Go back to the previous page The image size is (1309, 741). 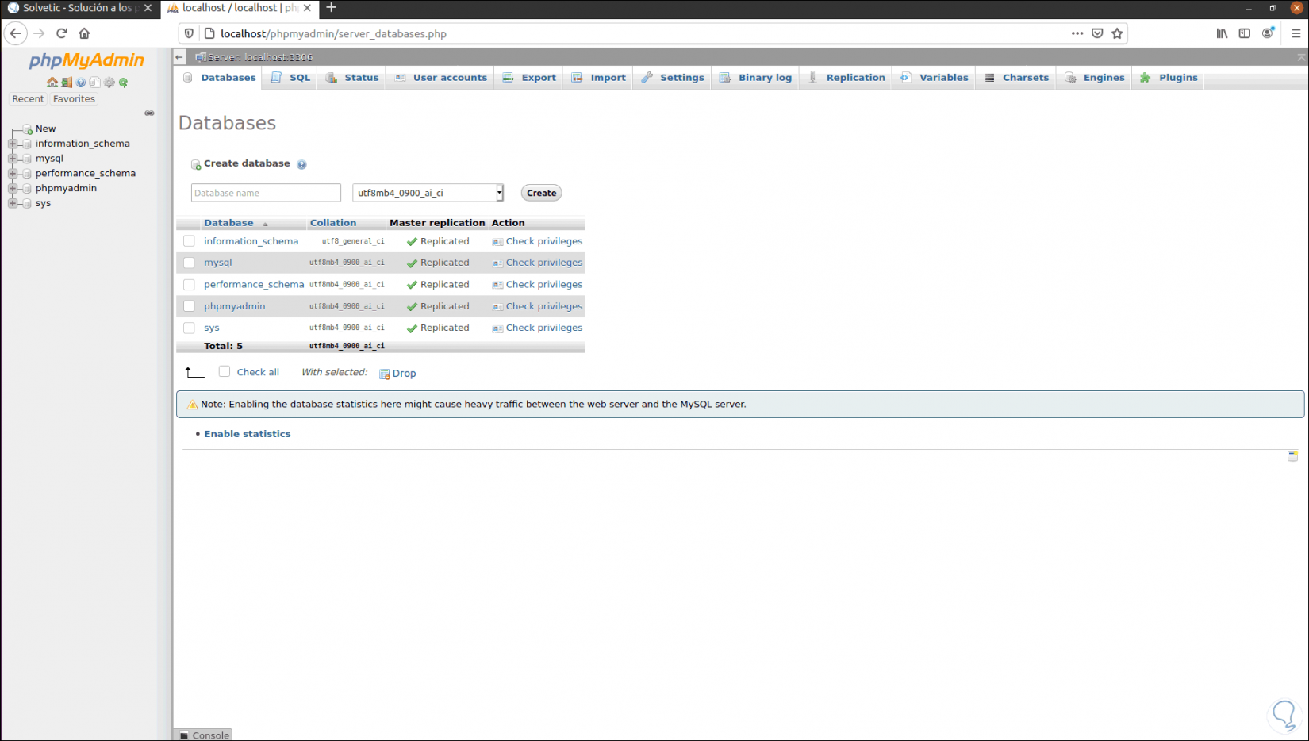pos(16,33)
